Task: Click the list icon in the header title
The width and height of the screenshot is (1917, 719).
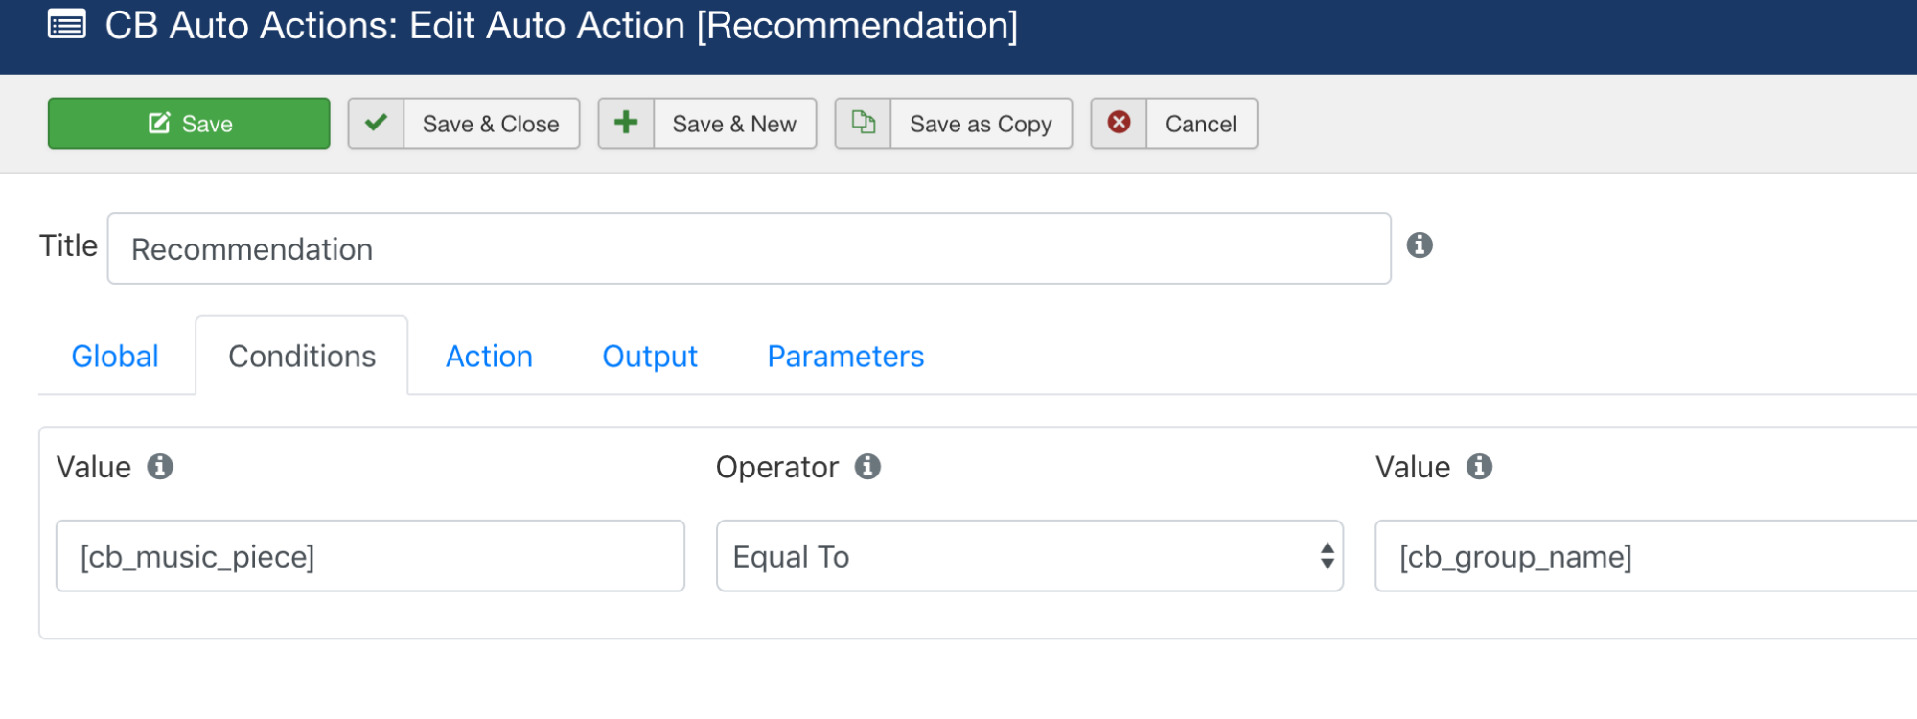Action: [x=67, y=25]
